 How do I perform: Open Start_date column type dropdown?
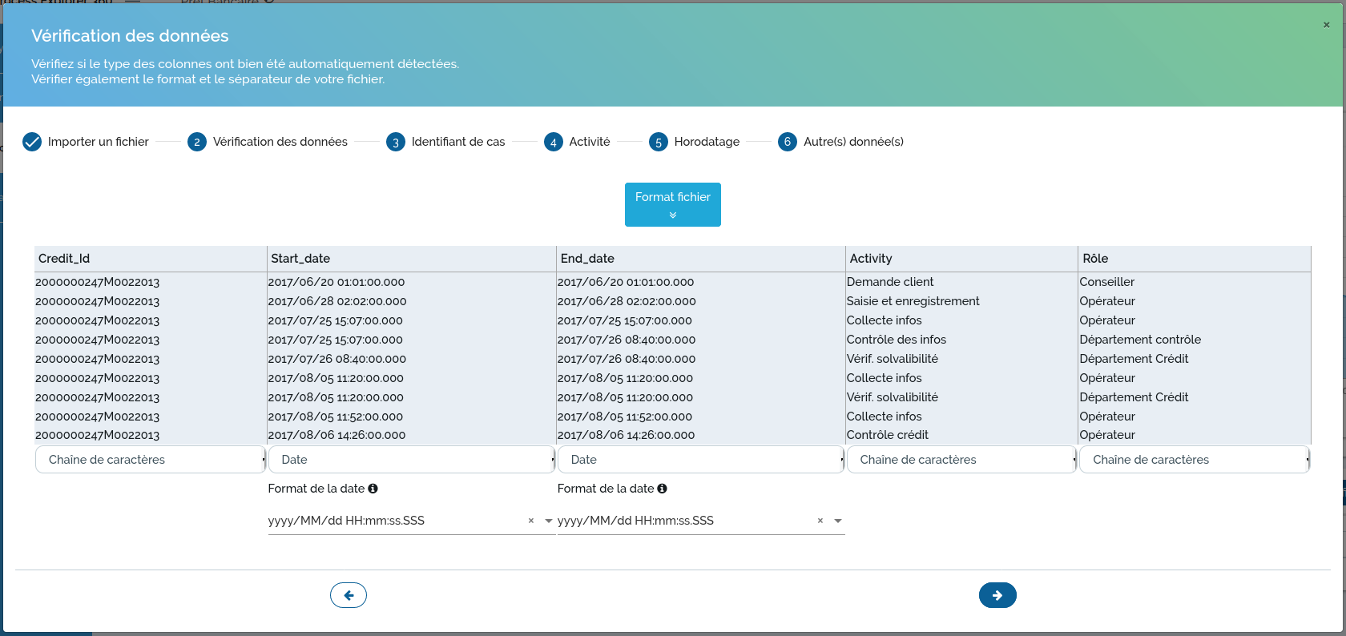411,460
